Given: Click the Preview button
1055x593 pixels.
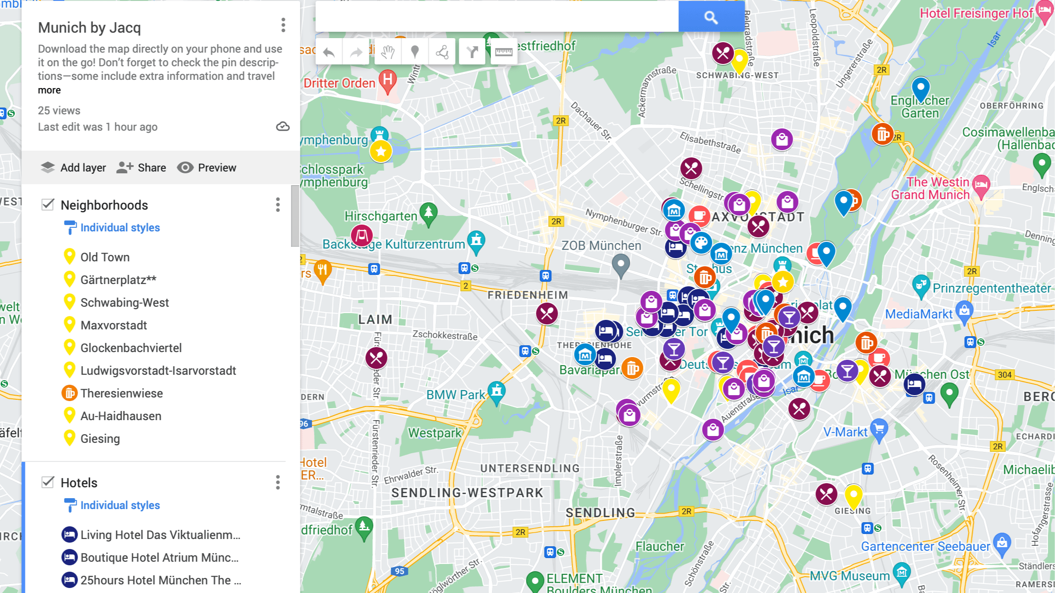Looking at the screenshot, I should 206,167.
